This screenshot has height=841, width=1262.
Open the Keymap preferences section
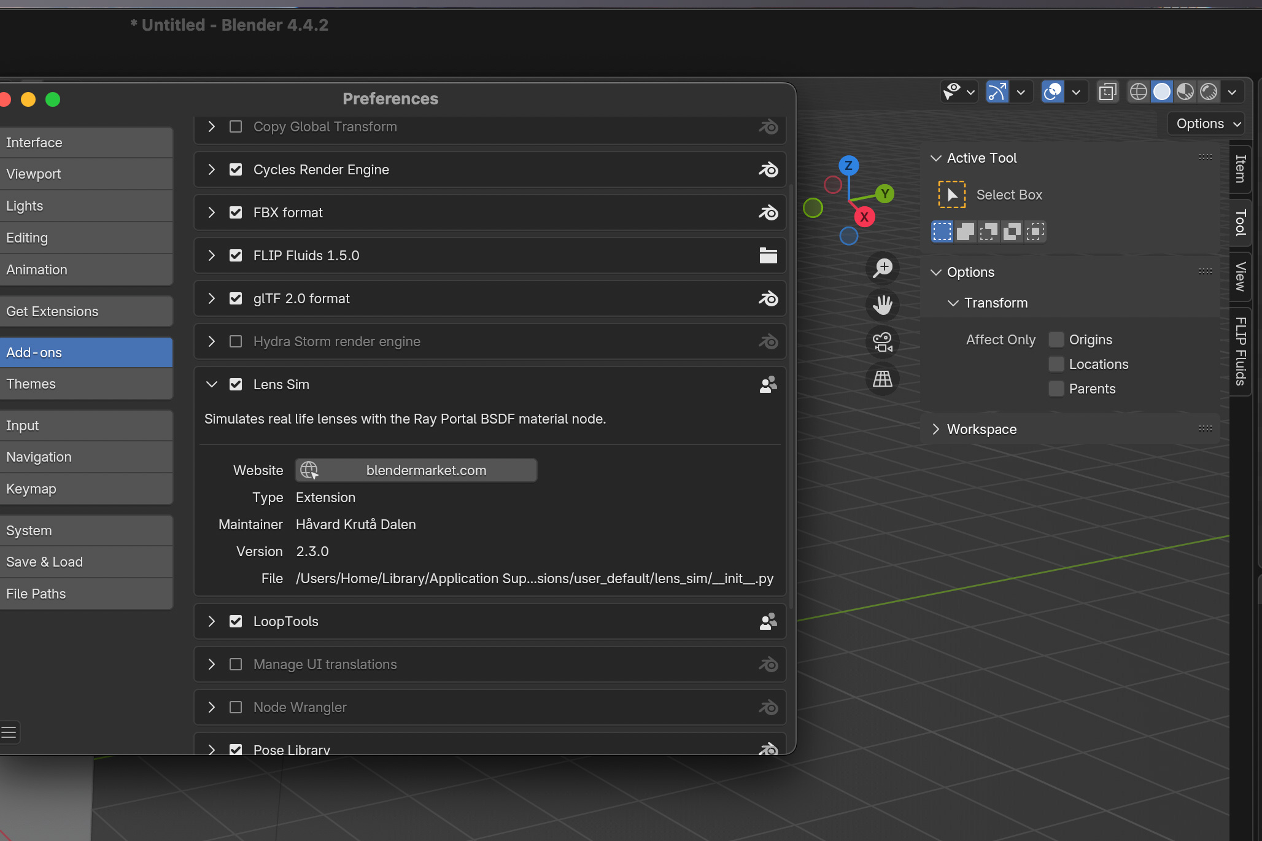[86, 489]
